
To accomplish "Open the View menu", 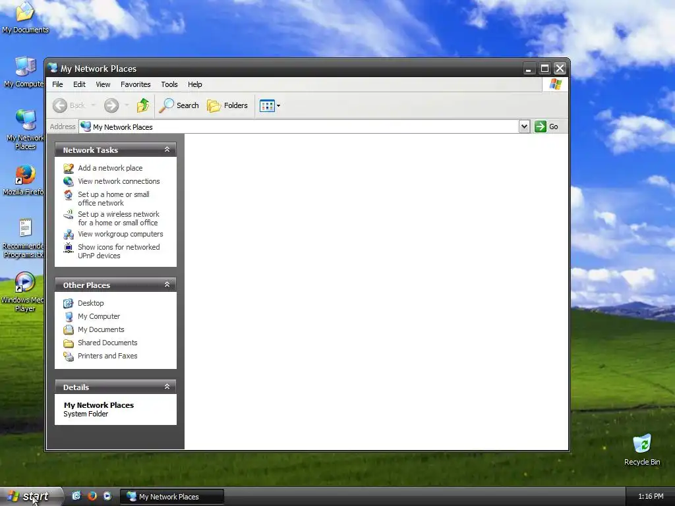I will coord(103,84).
